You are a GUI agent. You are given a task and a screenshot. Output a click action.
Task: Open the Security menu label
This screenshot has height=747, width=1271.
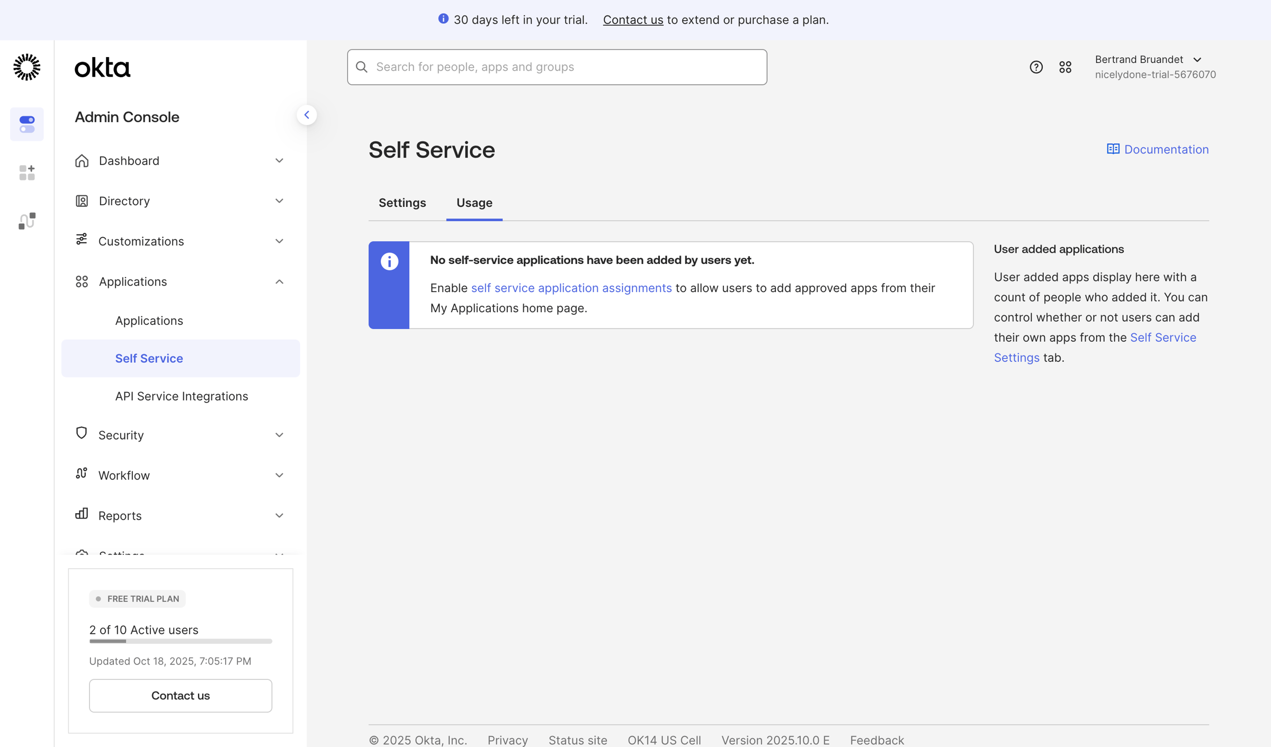pos(121,435)
